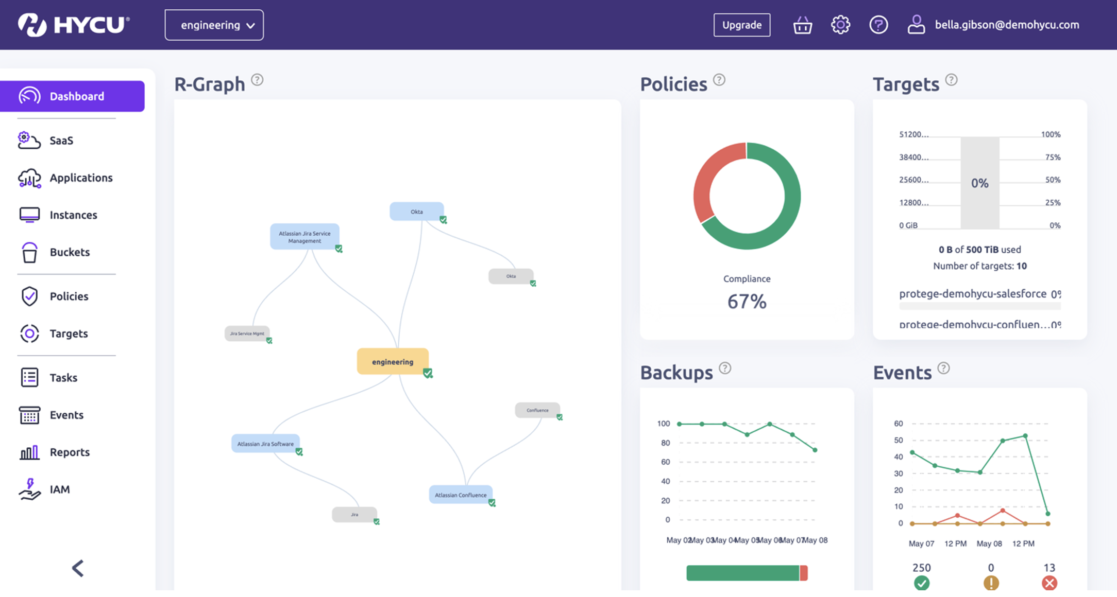Open the help menu

(879, 24)
